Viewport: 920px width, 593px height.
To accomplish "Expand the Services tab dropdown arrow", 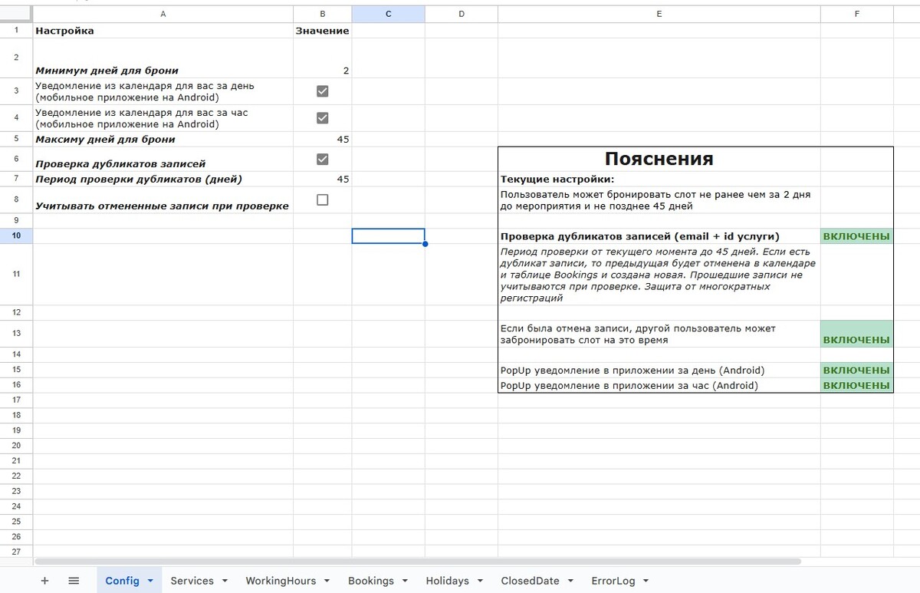I will [225, 581].
